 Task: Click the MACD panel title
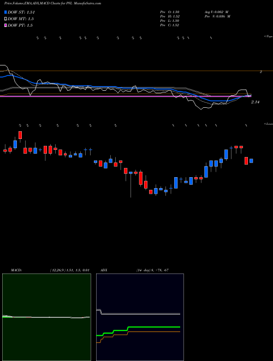click(x=16, y=270)
